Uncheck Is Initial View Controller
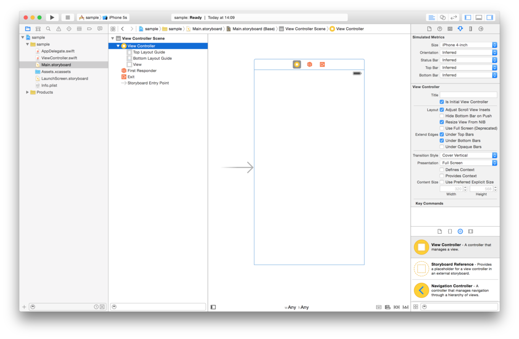 (441, 102)
